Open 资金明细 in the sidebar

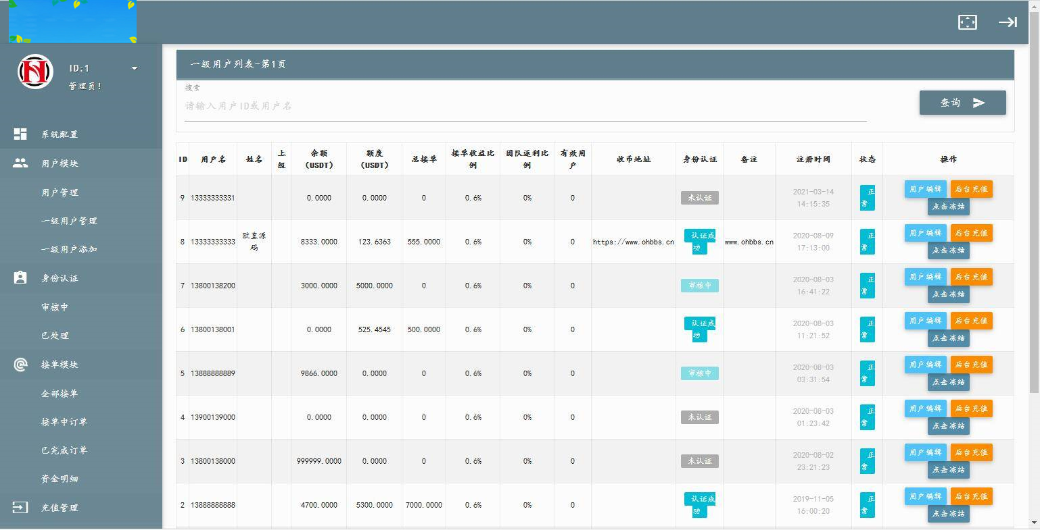pos(60,479)
